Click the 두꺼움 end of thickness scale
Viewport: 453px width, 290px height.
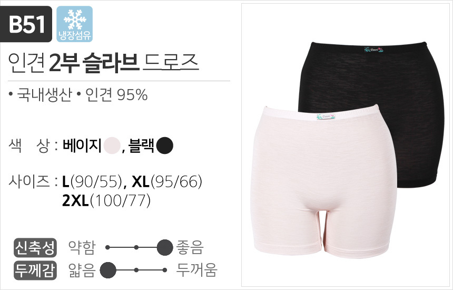(x=197, y=270)
